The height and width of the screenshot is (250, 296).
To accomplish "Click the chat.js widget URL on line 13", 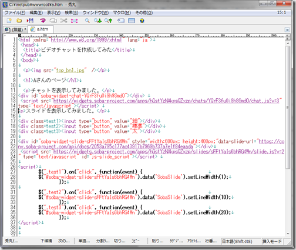I will tap(166, 101).
